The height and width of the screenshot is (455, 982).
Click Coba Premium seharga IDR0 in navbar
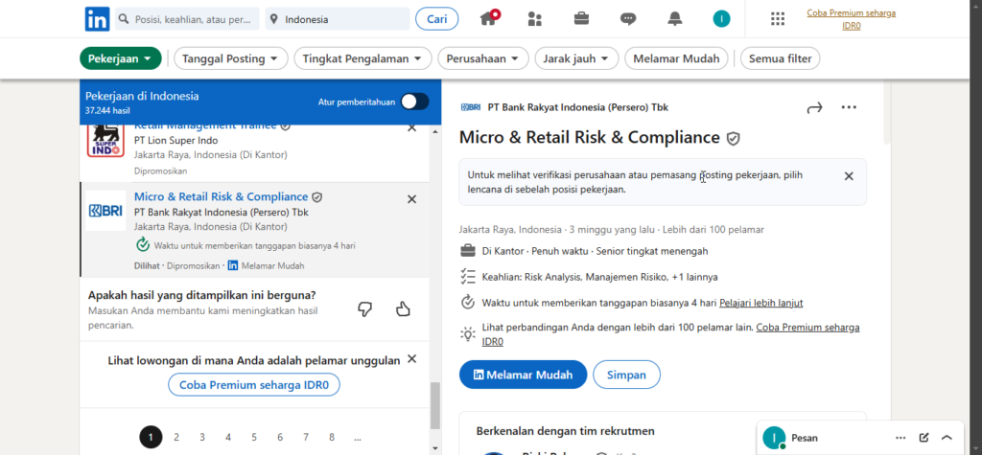[851, 19]
